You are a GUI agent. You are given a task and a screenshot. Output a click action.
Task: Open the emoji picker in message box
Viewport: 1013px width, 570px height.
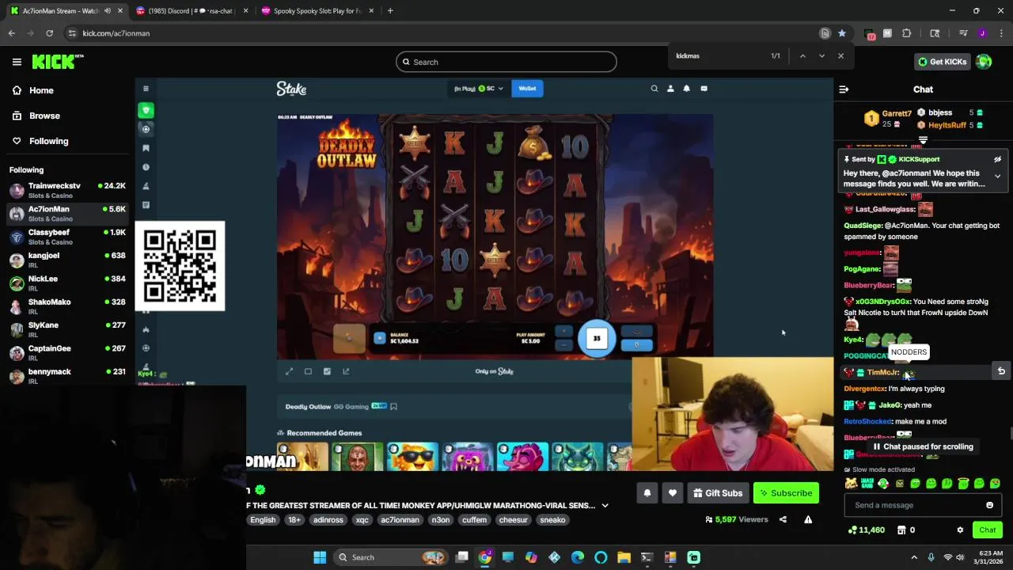pyautogui.click(x=989, y=505)
